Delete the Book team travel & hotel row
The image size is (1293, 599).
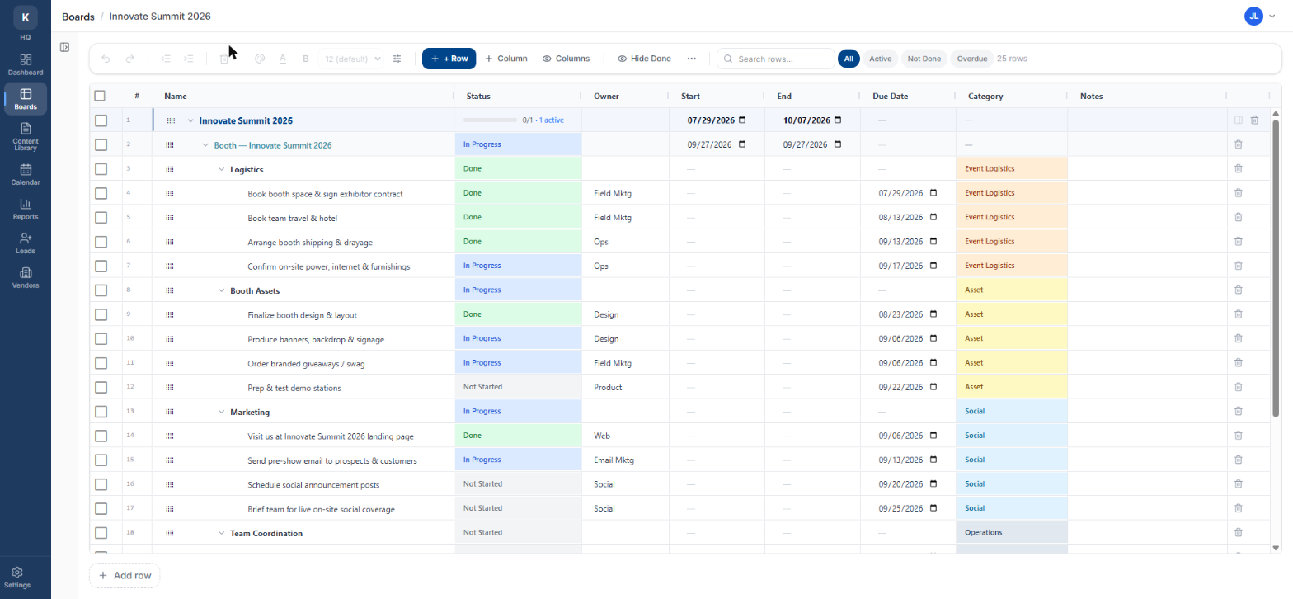(1238, 218)
